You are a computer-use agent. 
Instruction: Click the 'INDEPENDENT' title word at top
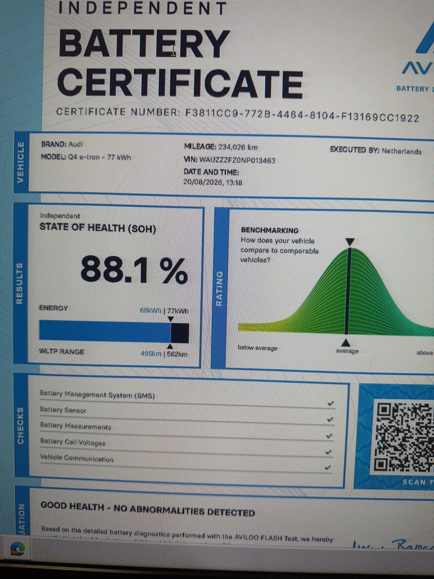coord(142,8)
